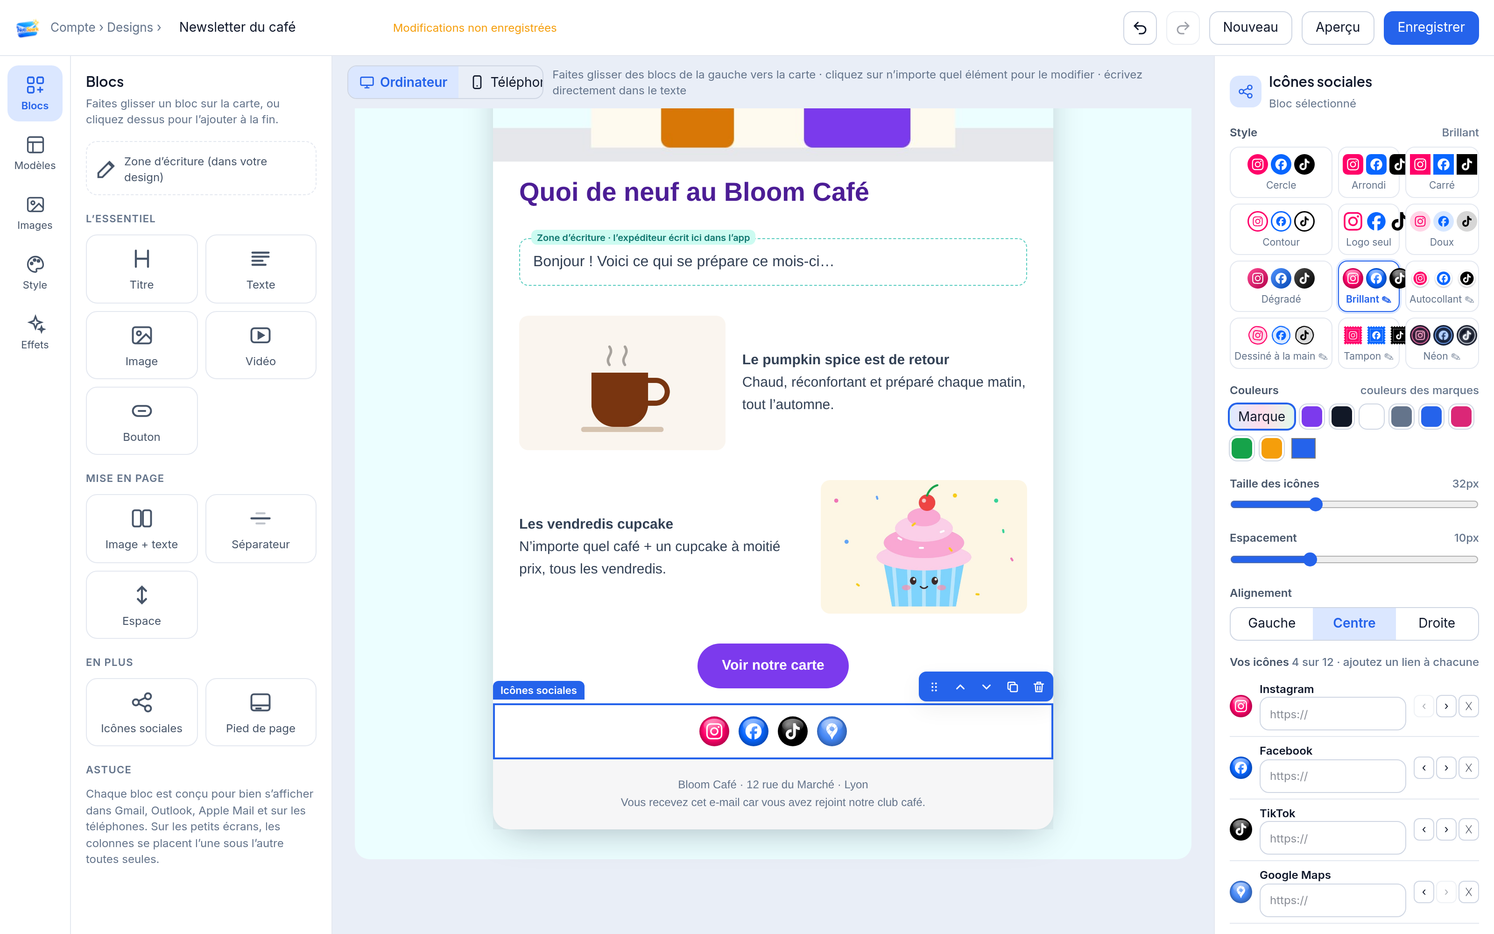Move Instagram icon right with arrow
1494x934 pixels.
(1446, 706)
